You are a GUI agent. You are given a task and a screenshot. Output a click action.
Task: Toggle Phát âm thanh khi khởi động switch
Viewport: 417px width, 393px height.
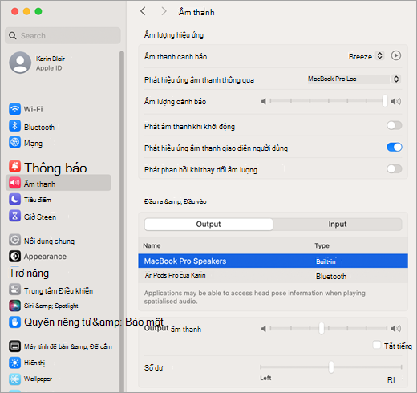(395, 125)
